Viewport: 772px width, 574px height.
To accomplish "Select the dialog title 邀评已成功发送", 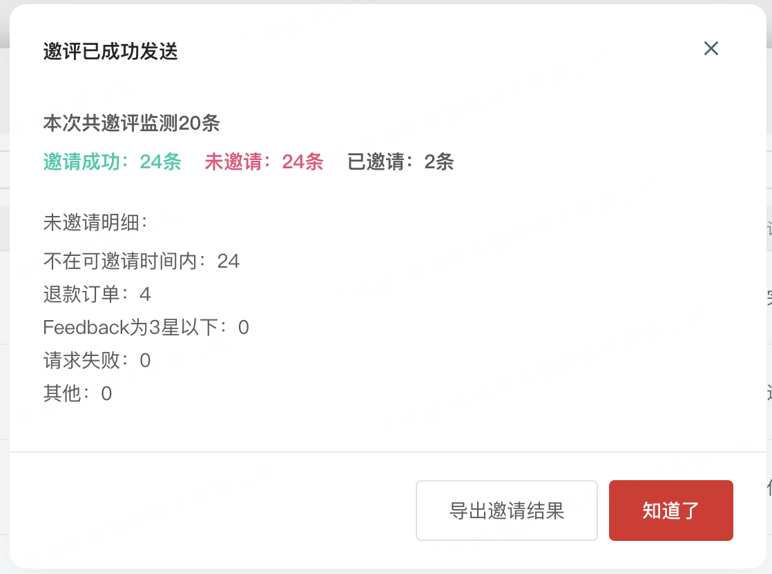I will pos(110,51).
